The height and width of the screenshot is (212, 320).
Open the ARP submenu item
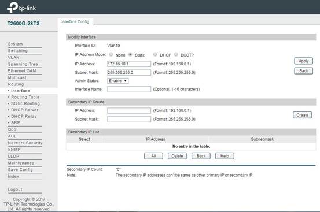(16, 122)
